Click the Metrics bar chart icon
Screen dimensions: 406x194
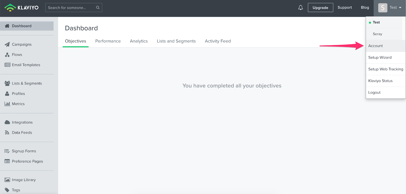tap(7, 104)
